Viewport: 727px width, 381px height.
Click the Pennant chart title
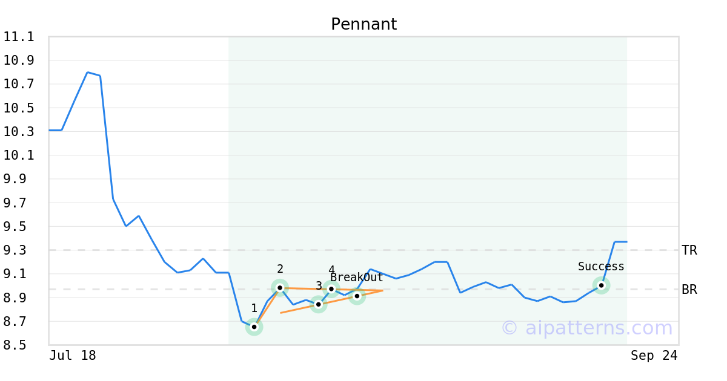click(363, 24)
